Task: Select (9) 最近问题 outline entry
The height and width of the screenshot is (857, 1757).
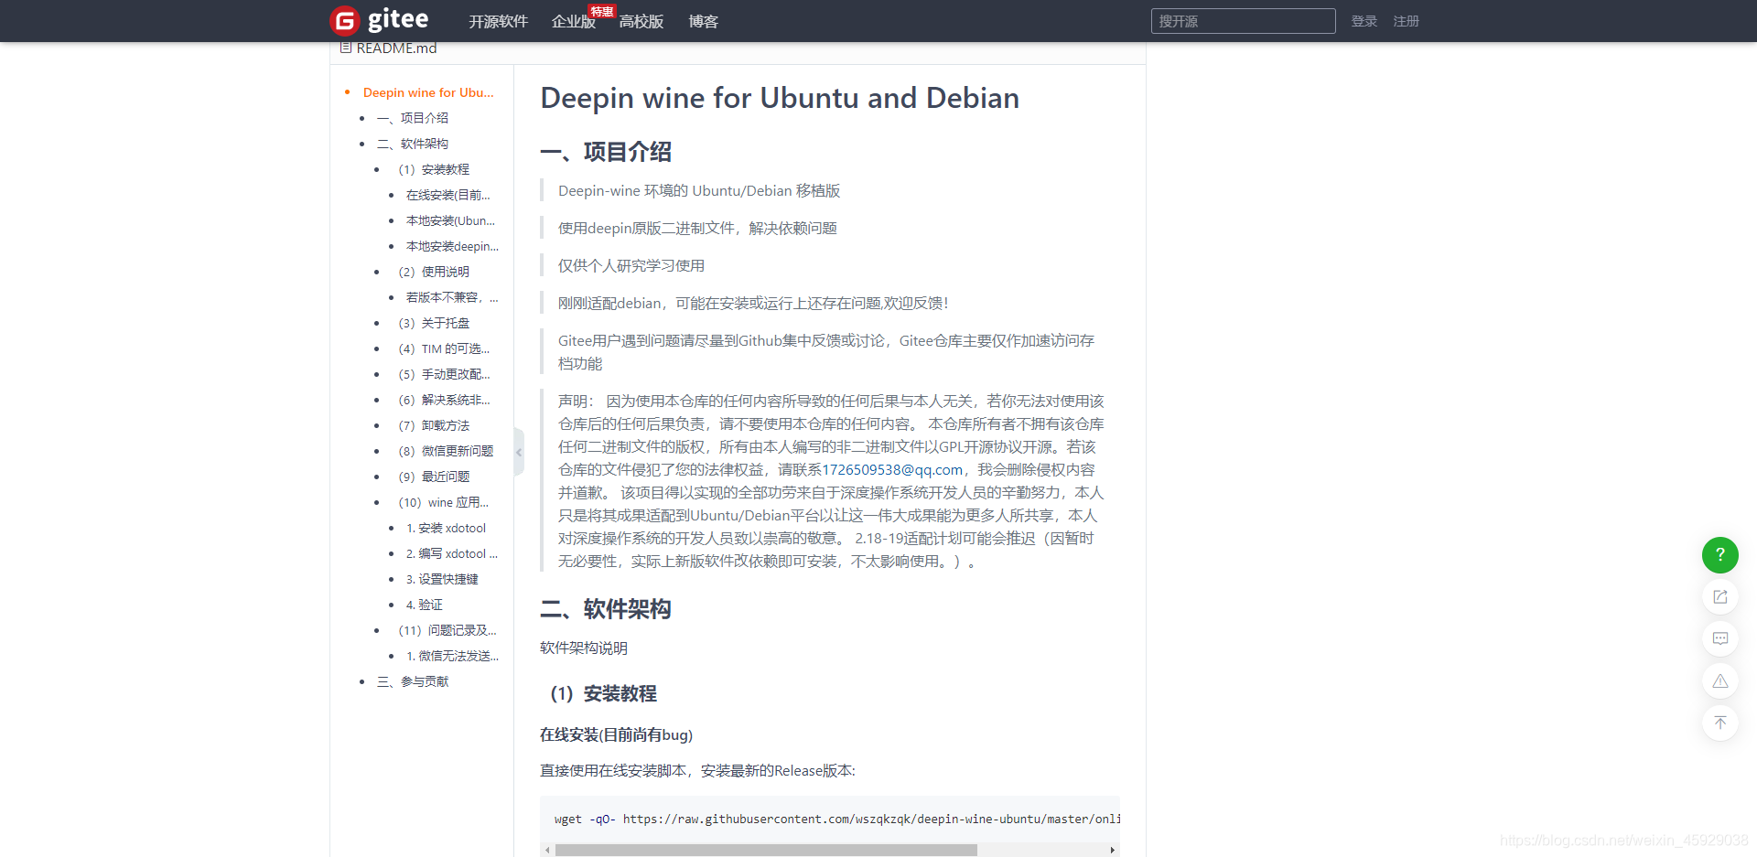Action: (x=434, y=477)
